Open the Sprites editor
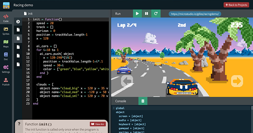Image resolution: width=253 pixels, height=133 pixels. (x=6, y=31)
